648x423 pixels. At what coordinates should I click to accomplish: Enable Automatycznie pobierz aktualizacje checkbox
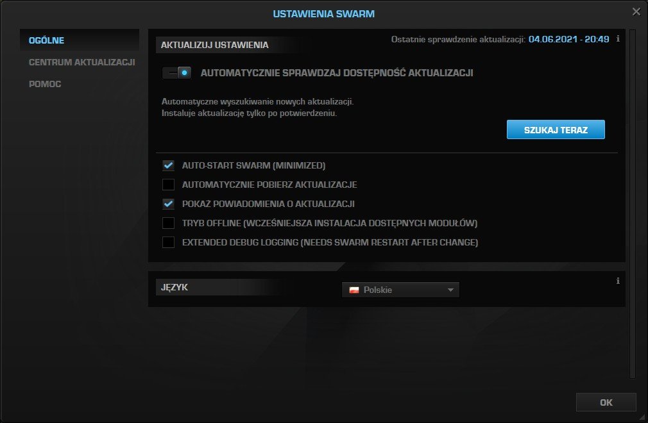(168, 185)
